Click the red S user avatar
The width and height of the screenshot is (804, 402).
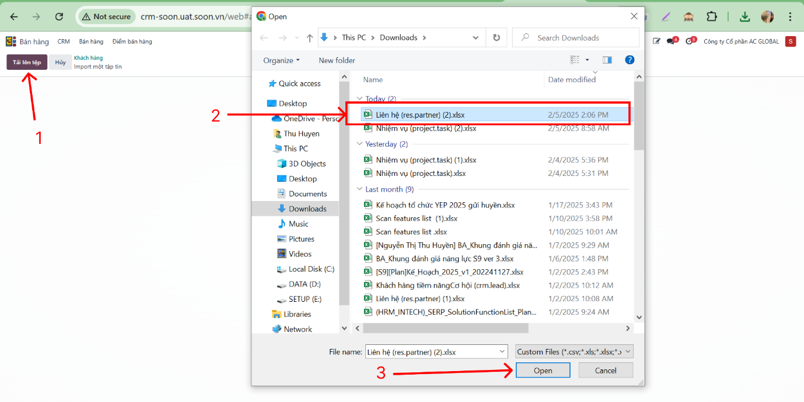(791, 41)
